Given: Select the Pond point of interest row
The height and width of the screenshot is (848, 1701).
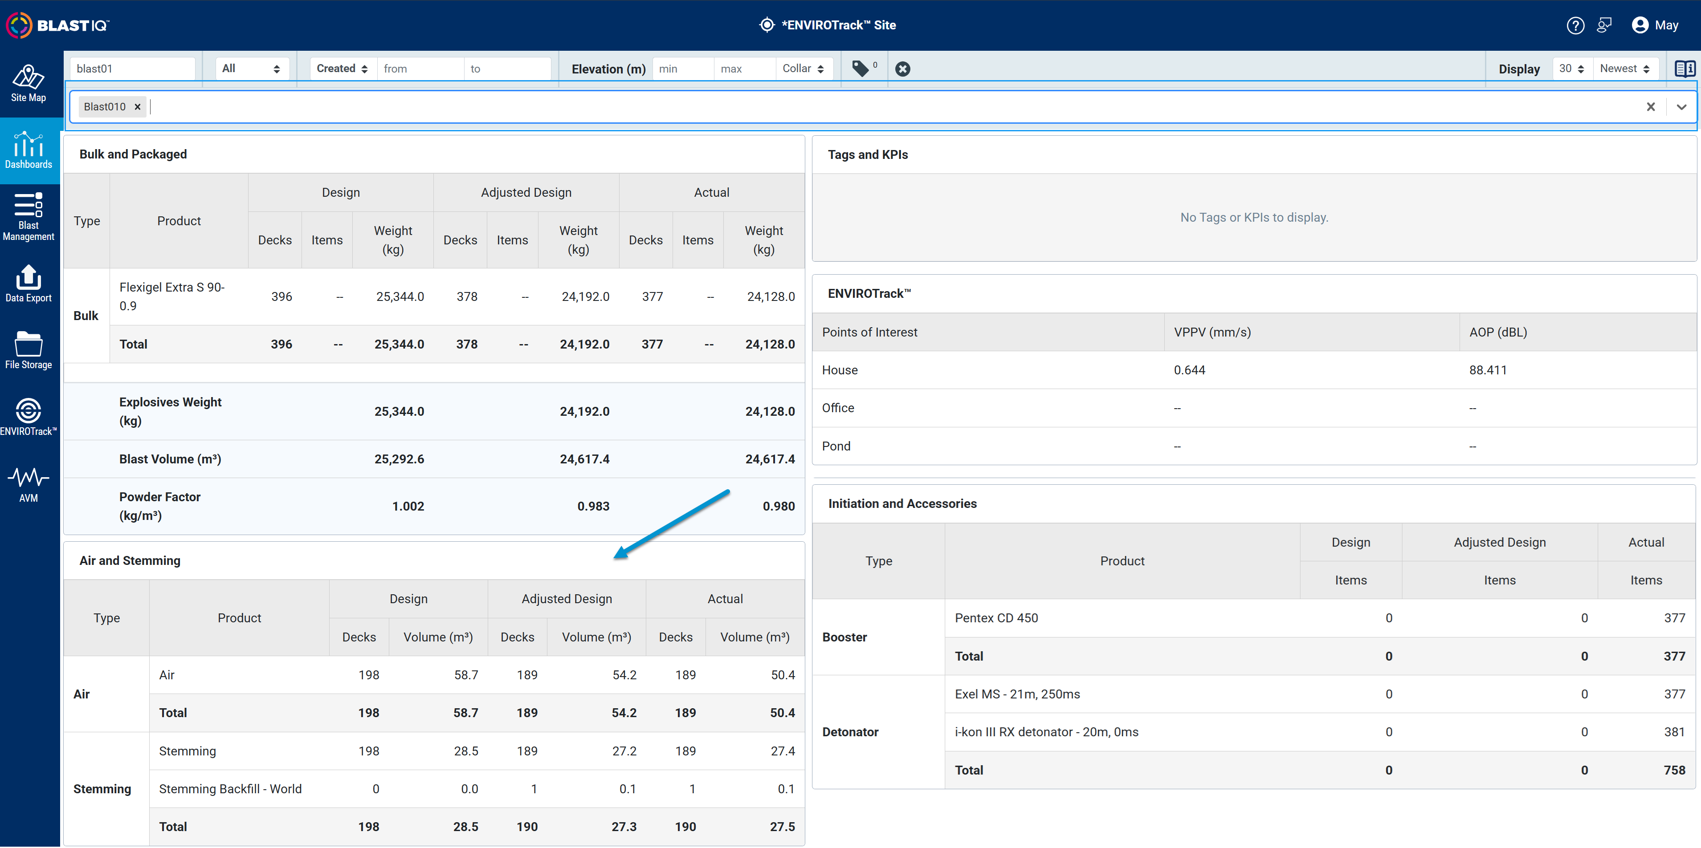Looking at the screenshot, I should [1254, 447].
